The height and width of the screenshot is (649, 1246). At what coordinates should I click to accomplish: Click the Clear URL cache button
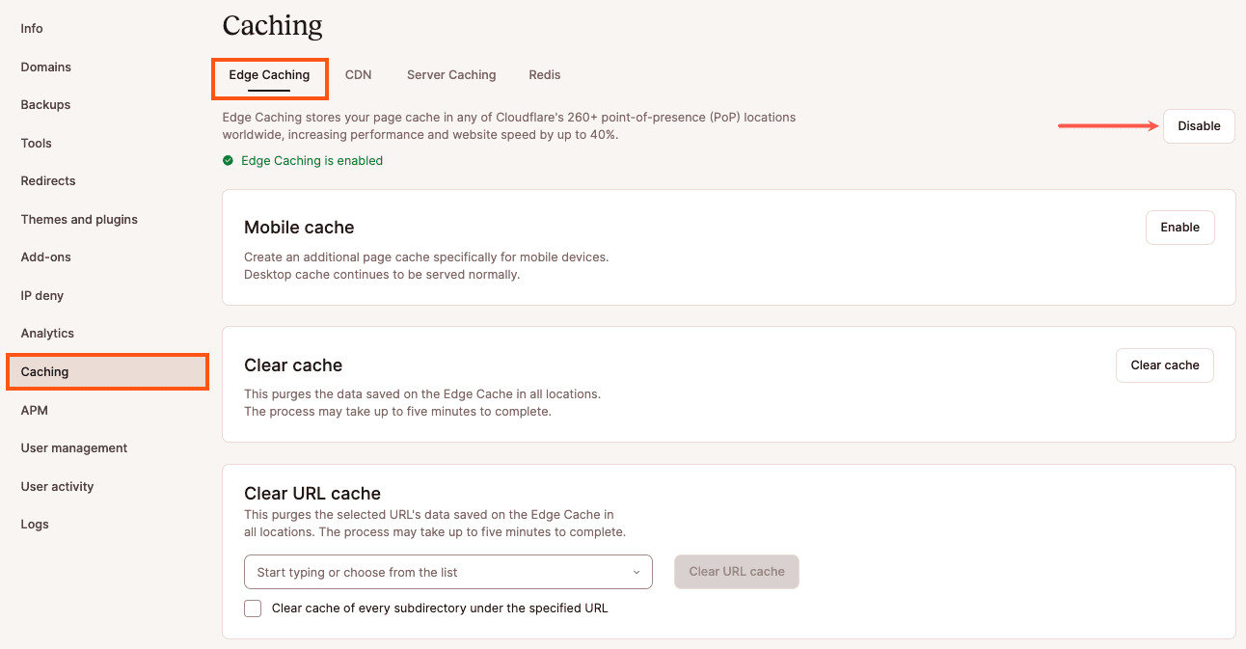coord(736,572)
